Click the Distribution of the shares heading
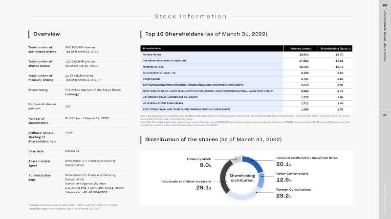The height and width of the screenshot is (219, 391). point(213,139)
